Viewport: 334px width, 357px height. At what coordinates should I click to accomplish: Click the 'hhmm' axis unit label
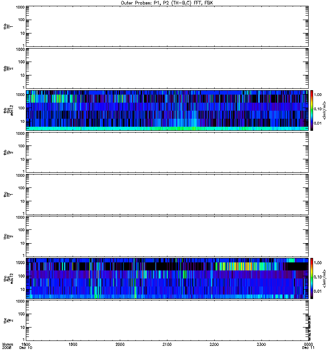coord(8,344)
